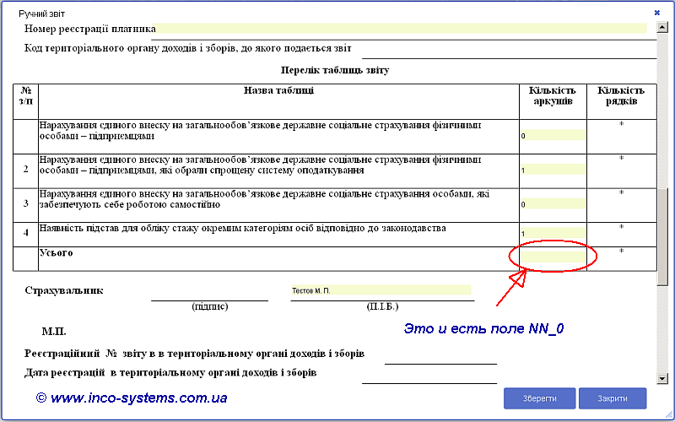Click the (підпис) caption
Viewport: 675px width, 422px height.
(209, 306)
